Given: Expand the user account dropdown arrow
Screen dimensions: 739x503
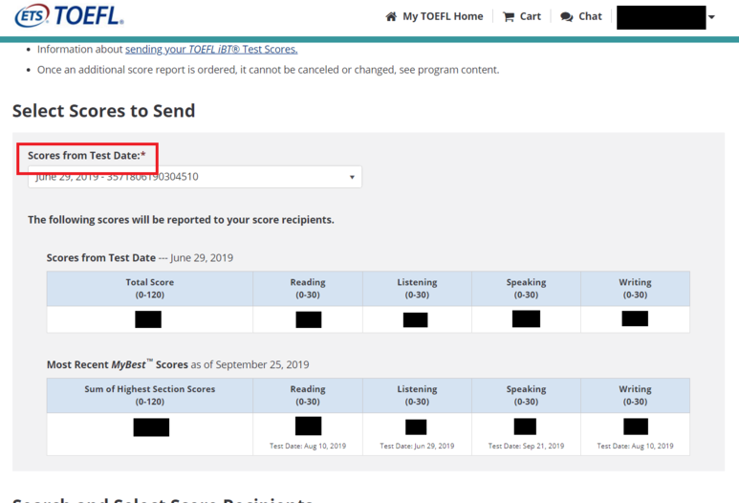Looking at the screenshot, I should pyautogui.click(x=711, y=17).
